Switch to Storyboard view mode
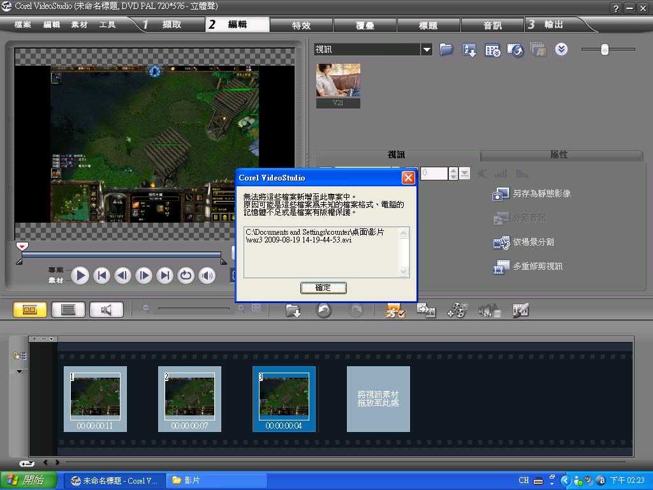The height and width of the screenshot is (490, 653). coord(30,310)
